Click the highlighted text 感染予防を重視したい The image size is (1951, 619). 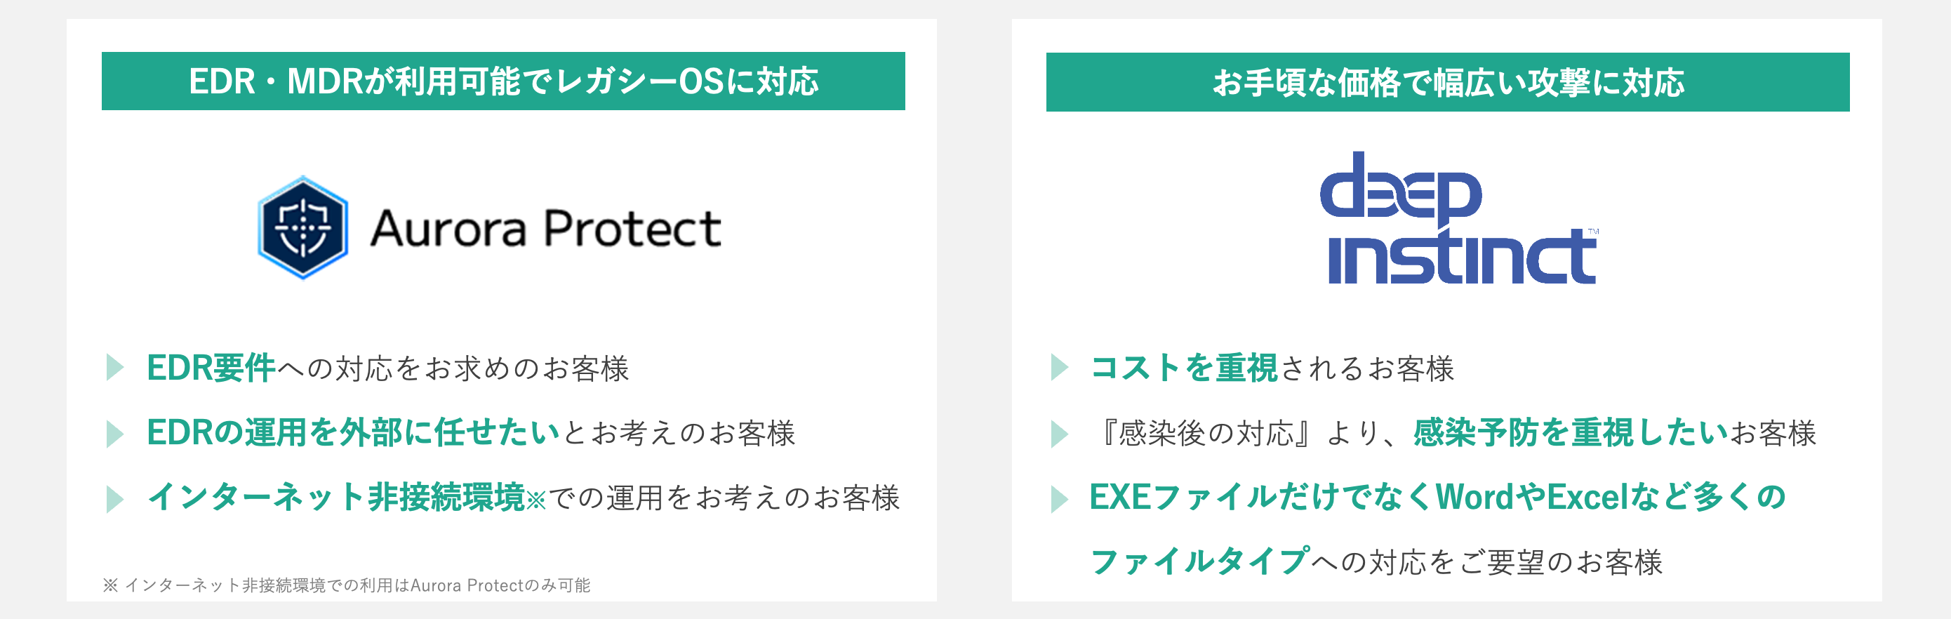[x=1571, y=432]
